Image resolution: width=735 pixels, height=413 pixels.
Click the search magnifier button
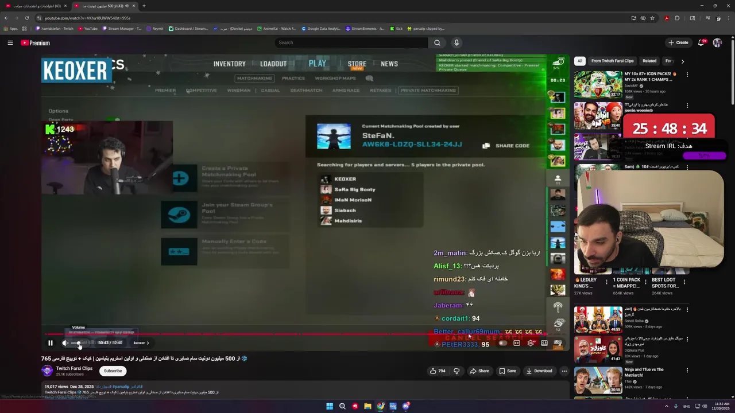coord(437,42)
